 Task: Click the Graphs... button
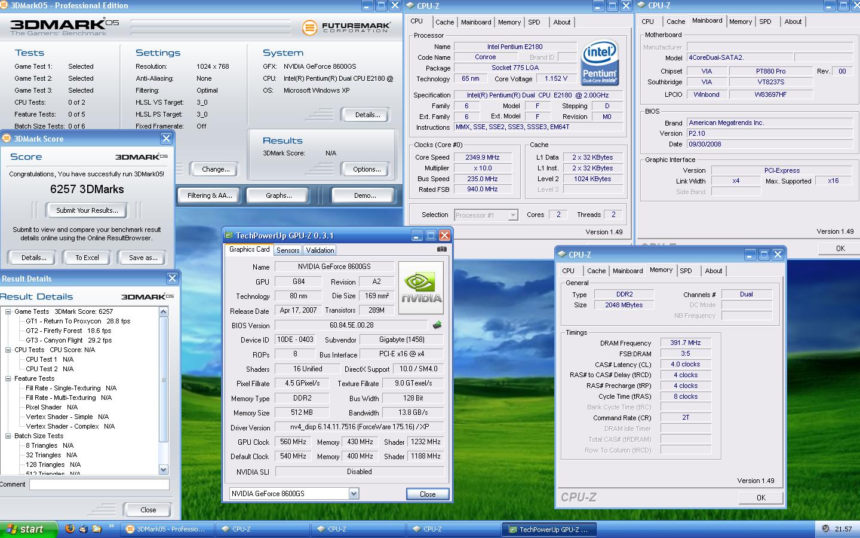coord(278,195)
